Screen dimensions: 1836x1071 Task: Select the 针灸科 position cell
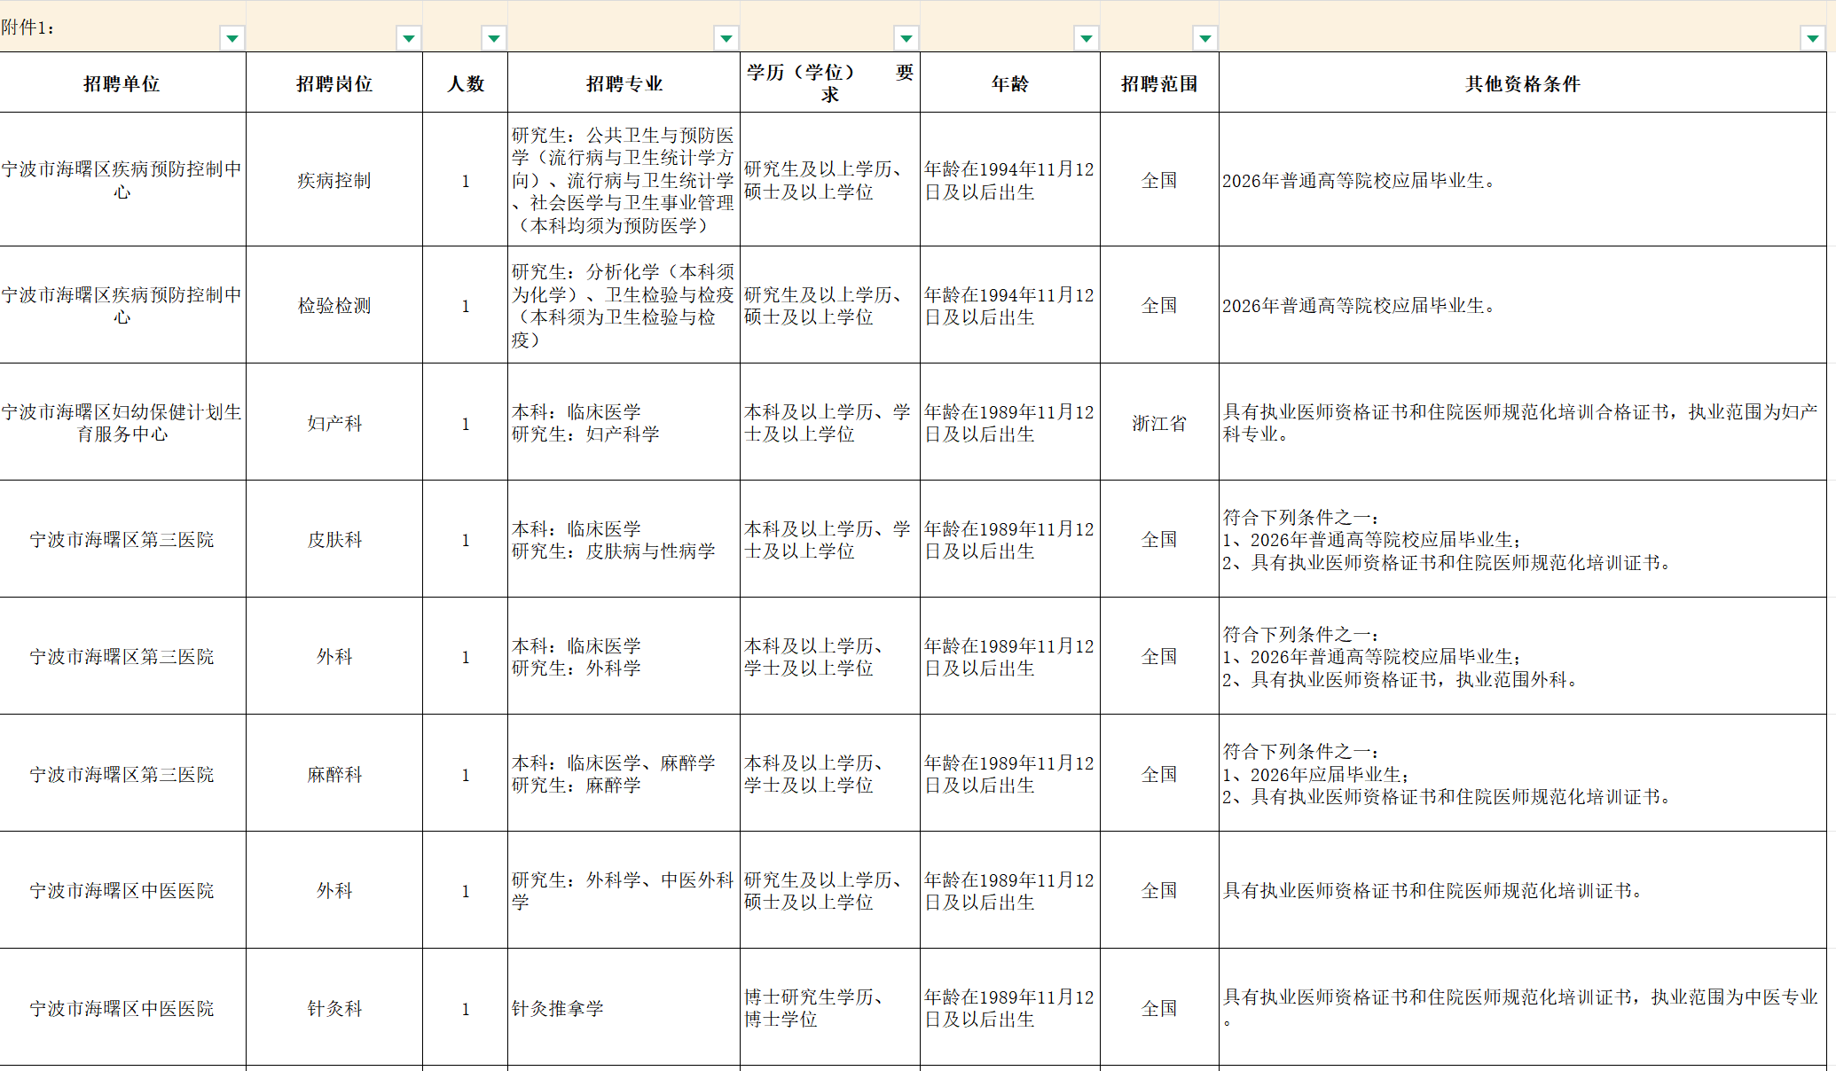point(333,1008)
